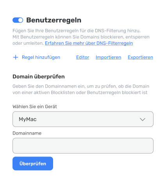Click the Regel hinzufügen text
This screenshot has height=189, width=166.
(41, 57)
